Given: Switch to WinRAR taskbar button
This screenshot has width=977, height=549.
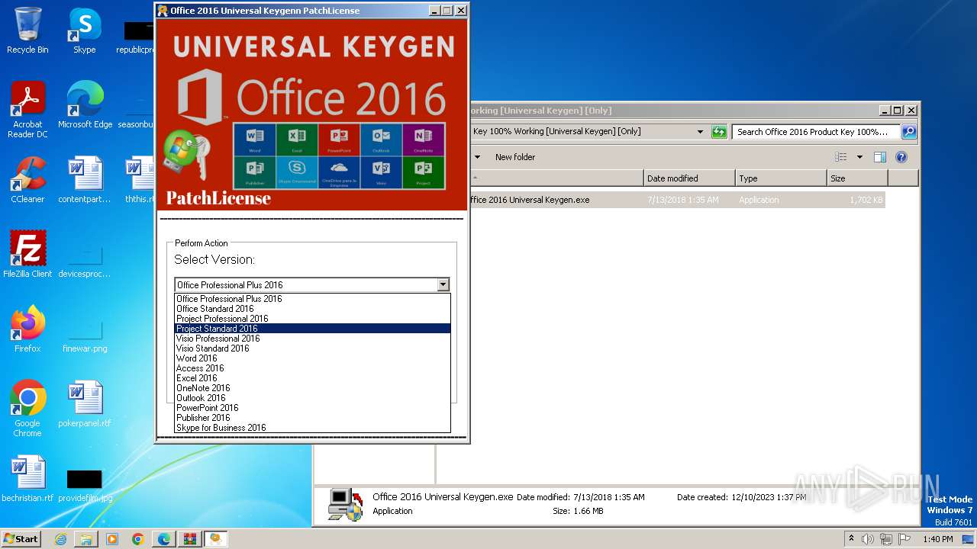Looking at the screenshot, I should [x=190, y=539].
